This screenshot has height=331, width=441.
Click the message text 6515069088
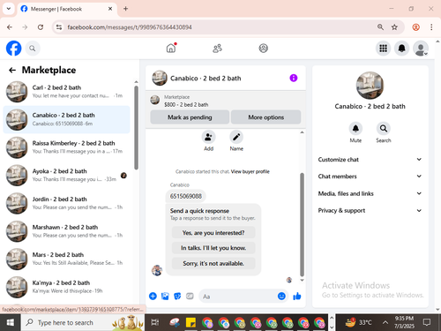pyautogui.click(x=186, y=196)
